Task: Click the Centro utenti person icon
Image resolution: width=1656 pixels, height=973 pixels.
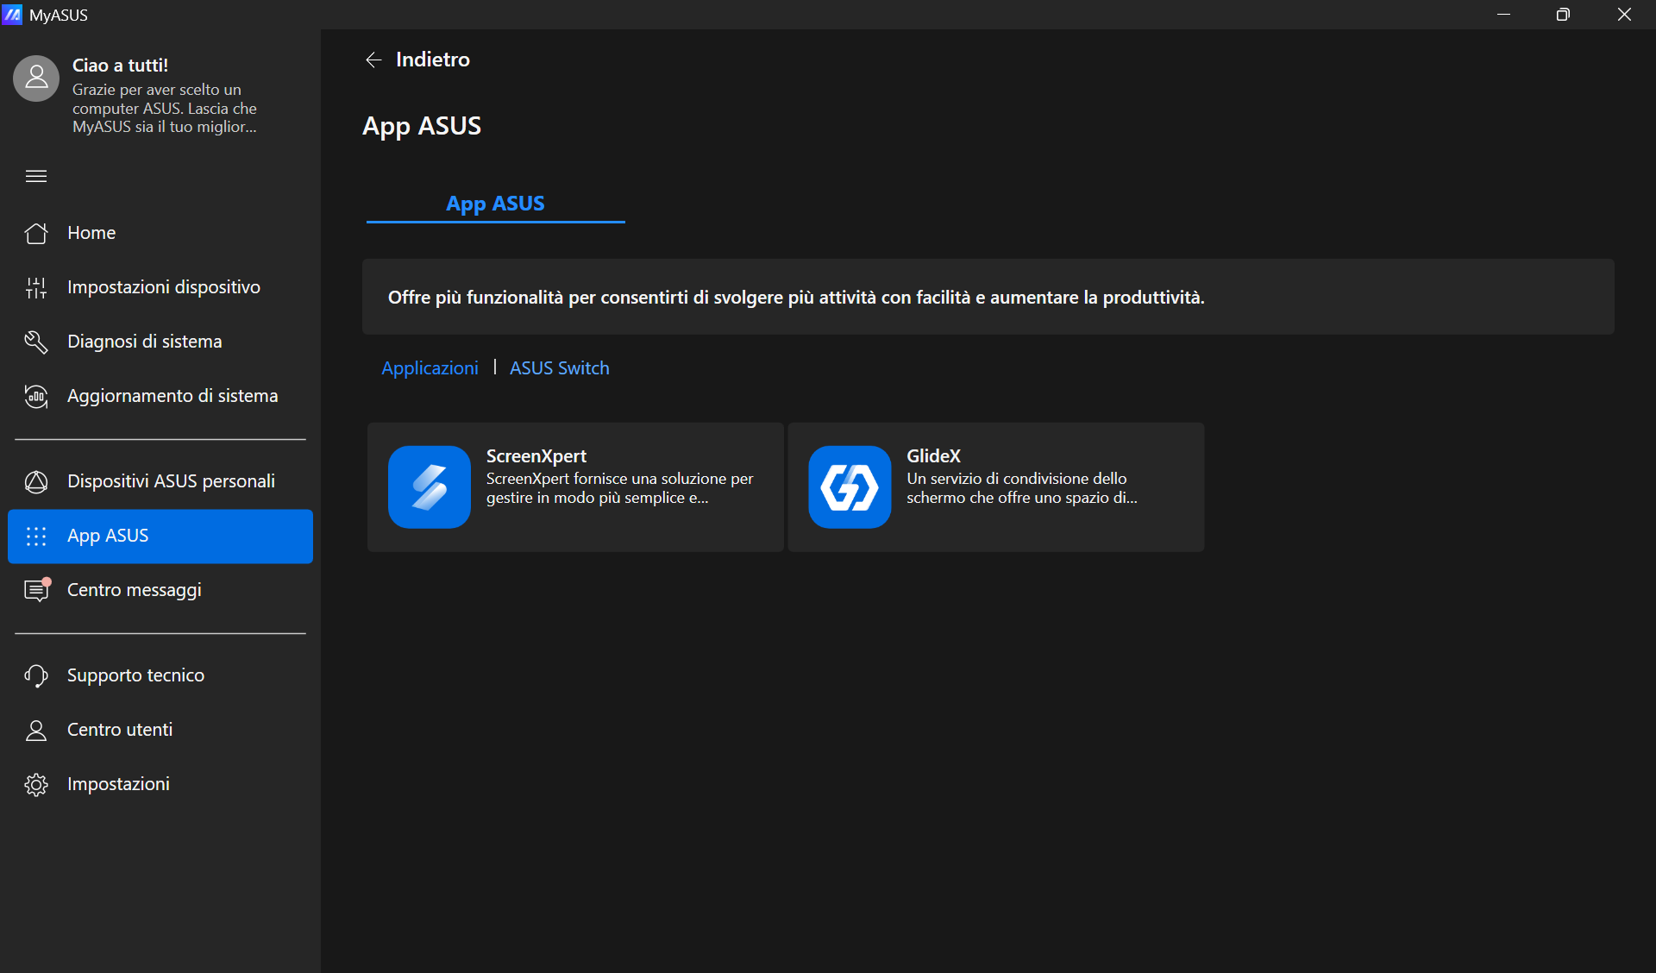Action: (36, 730)
